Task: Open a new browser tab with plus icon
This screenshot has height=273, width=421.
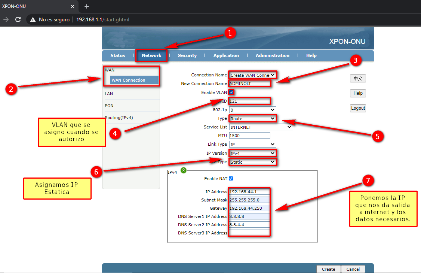Action: click(x=87, y=6)
